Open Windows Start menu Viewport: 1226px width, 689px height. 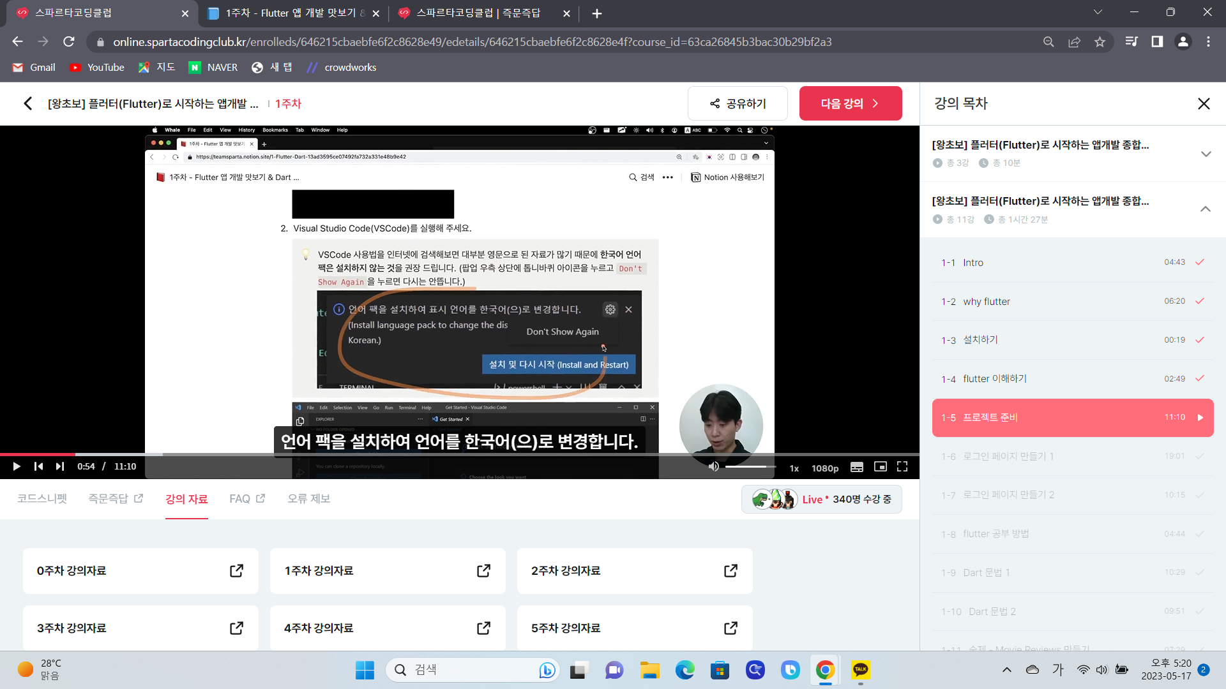(365, 670)
